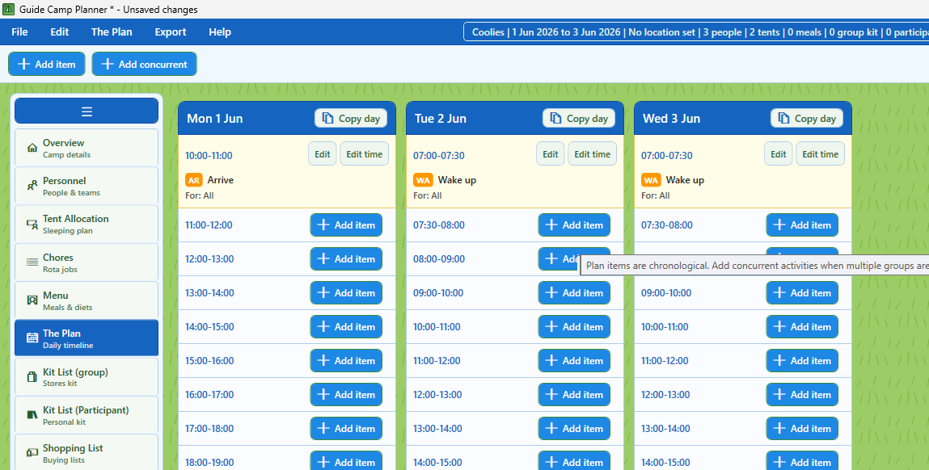Click the Overview house icon

point(32,148)
